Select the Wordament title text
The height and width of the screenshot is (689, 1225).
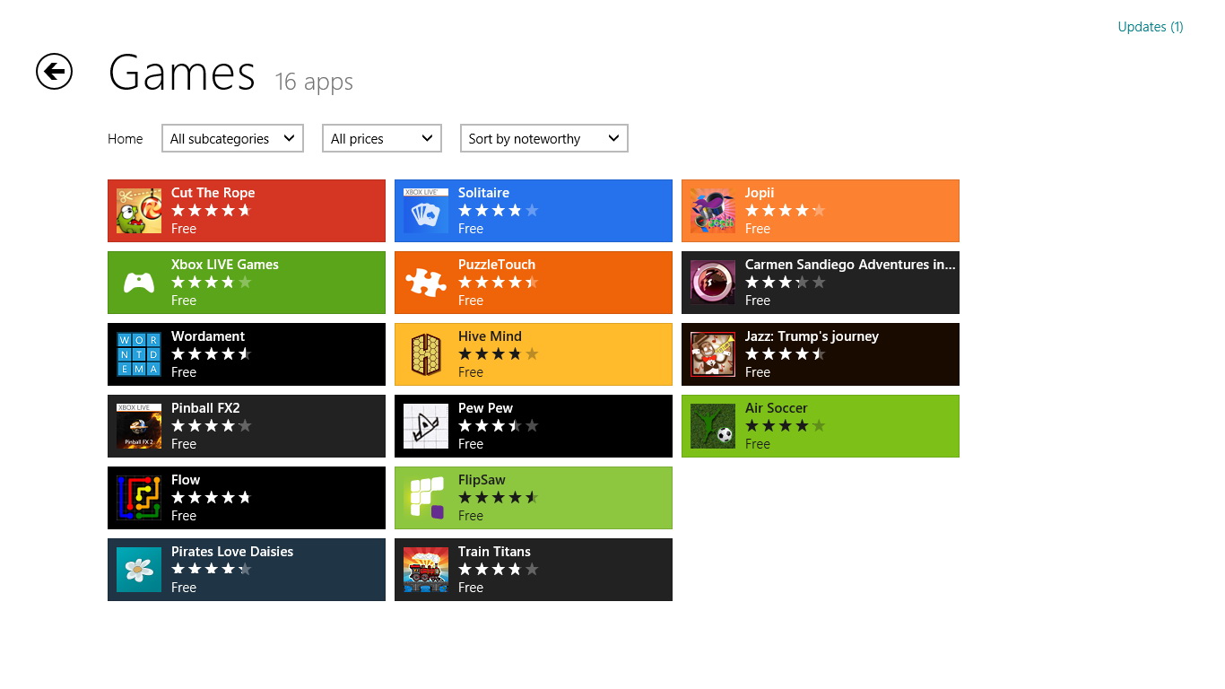[x=208, y=336]
